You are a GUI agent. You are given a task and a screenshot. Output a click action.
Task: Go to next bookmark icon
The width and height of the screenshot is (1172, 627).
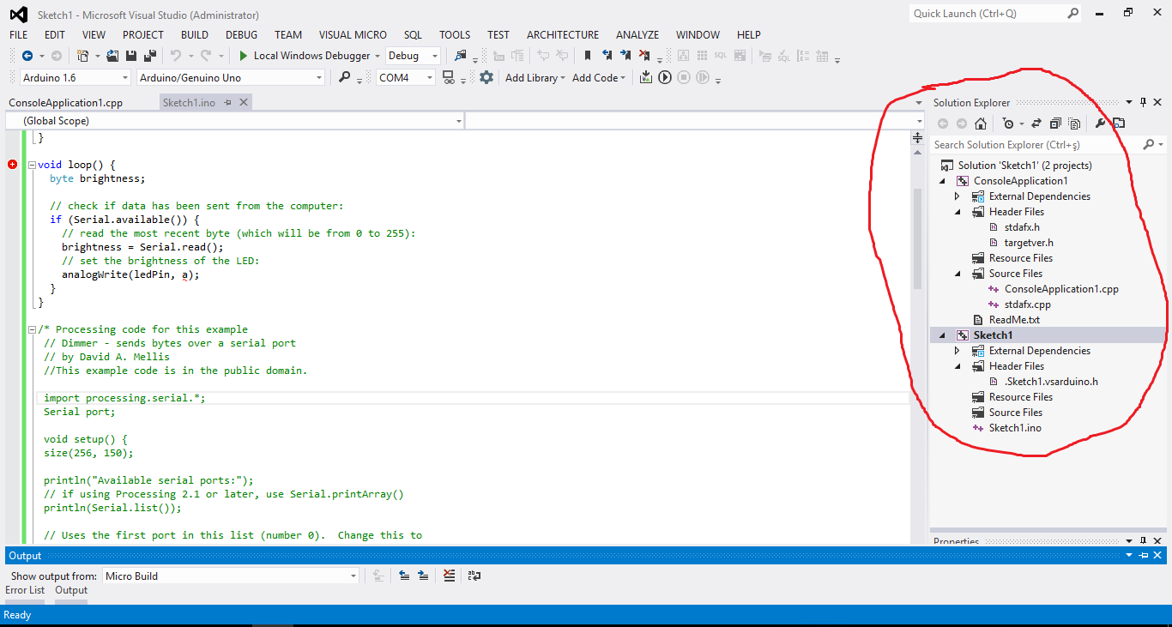click(x=625, y=56)
